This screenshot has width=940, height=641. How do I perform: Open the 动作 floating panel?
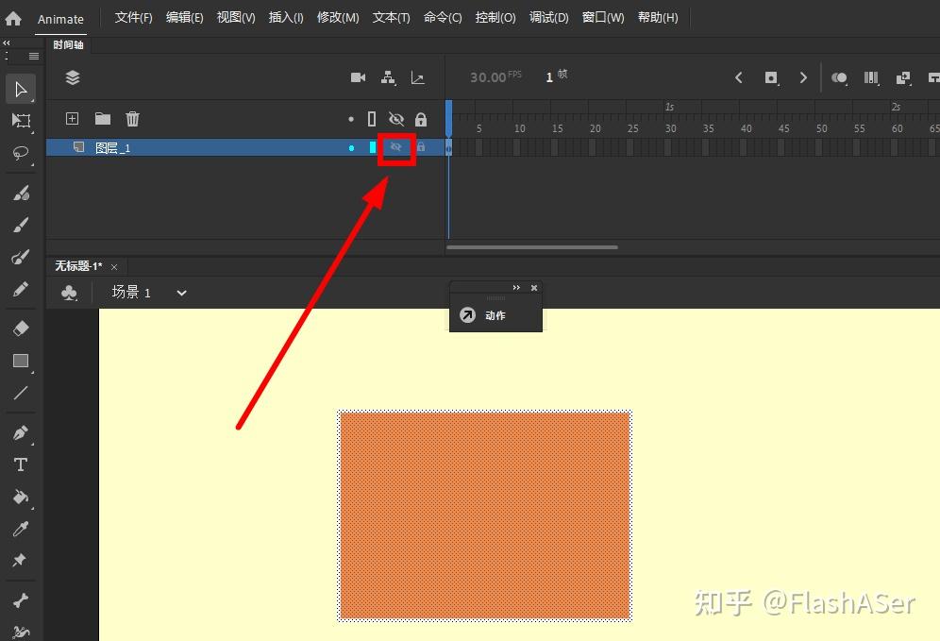[x=495, y=315]
